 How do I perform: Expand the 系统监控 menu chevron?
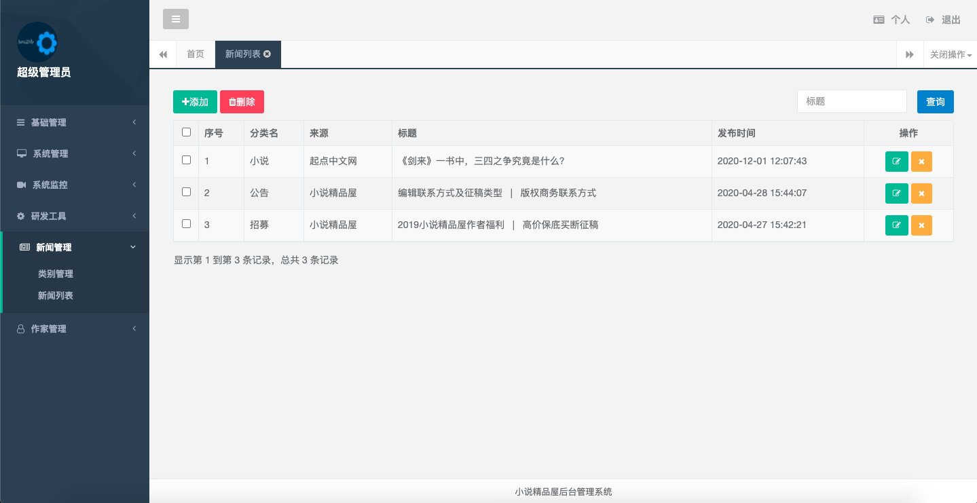click(x=134, y=185)
